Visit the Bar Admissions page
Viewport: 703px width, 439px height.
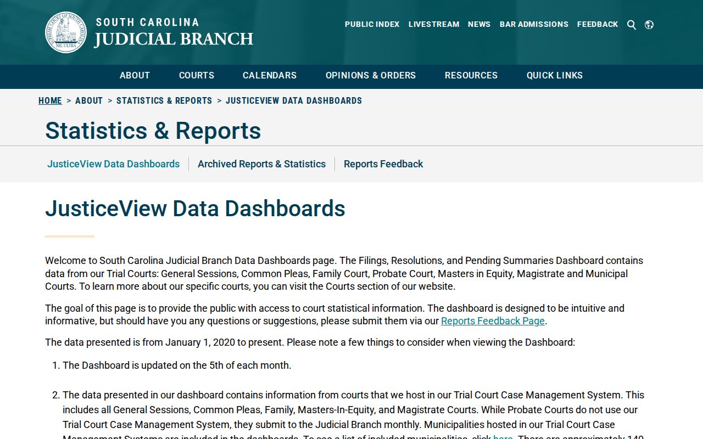coord(534,24)
